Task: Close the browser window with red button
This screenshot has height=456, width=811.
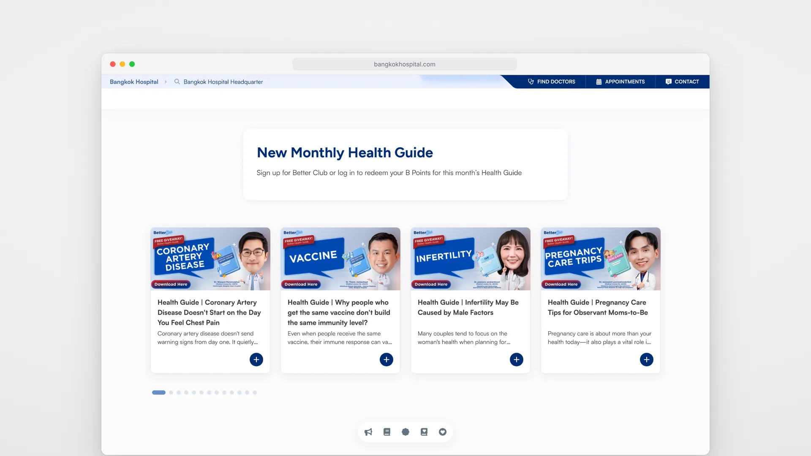Action: pyautogui.click(x=113, y=64)
